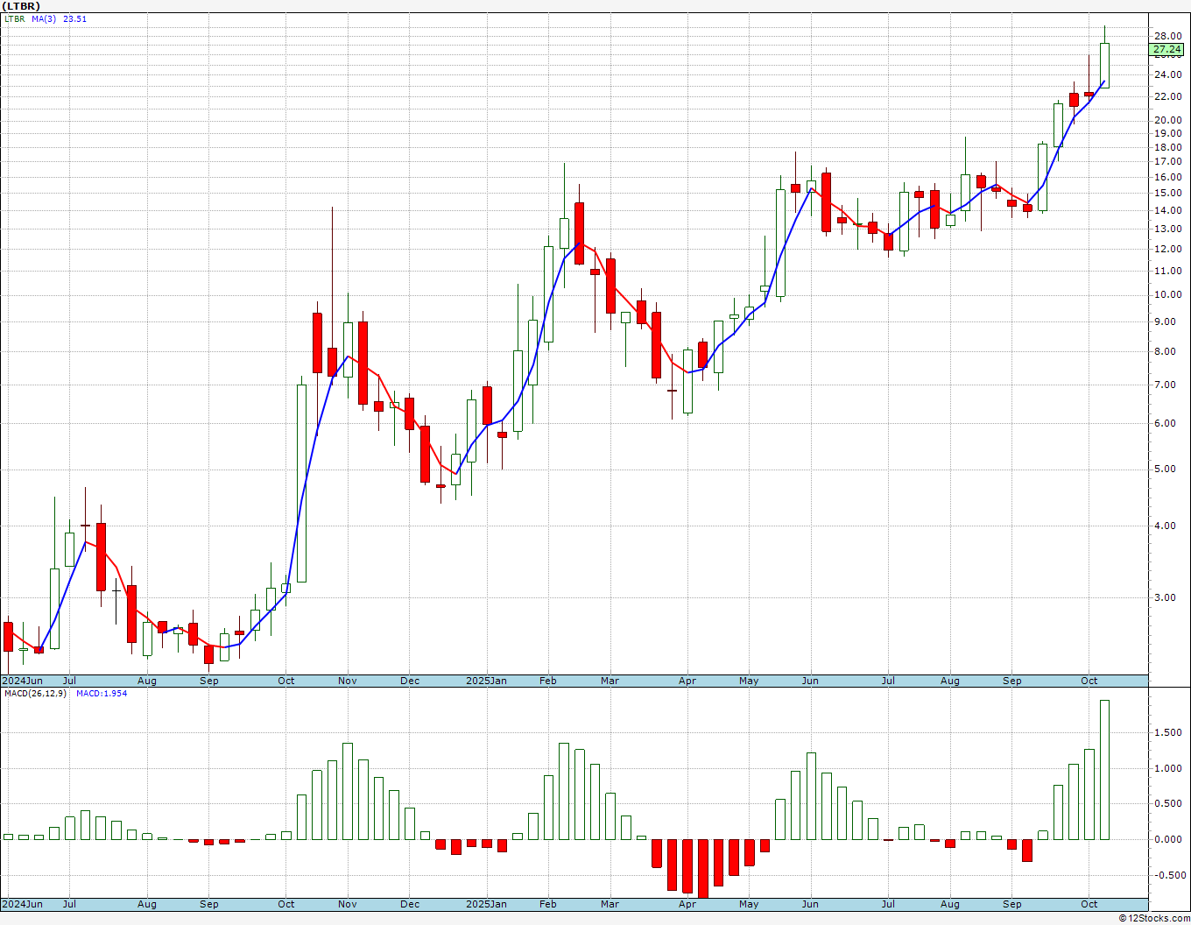Click 2025Jan on the price chart date axis
The height and width of the screenshot is (925, 1191).
click(x=486, y=681)
